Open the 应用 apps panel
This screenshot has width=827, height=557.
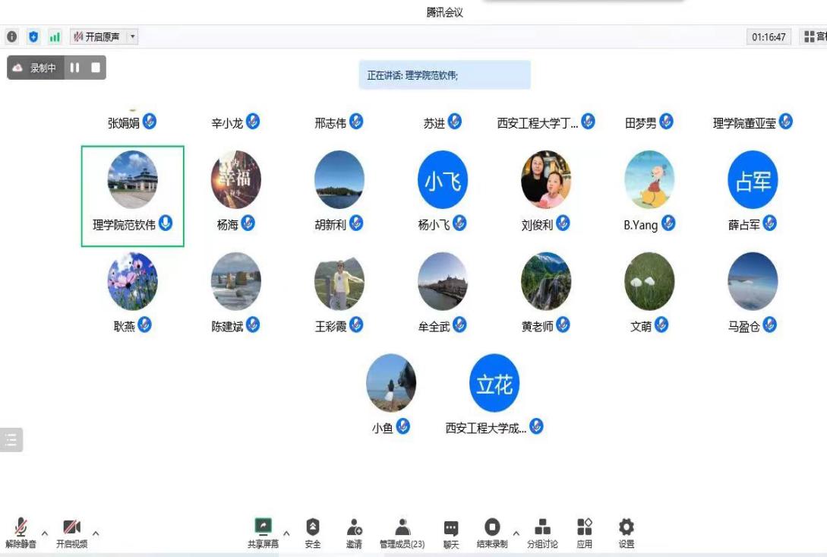[584, 532]
